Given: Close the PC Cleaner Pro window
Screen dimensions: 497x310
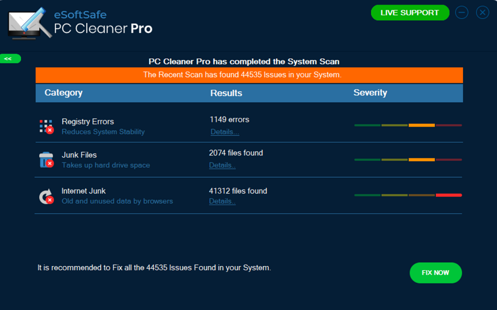Looking at the screenshot, I should (482, 13).
